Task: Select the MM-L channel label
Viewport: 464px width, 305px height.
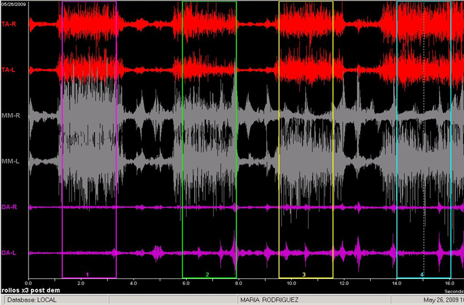Action: [x=9, y=162]
